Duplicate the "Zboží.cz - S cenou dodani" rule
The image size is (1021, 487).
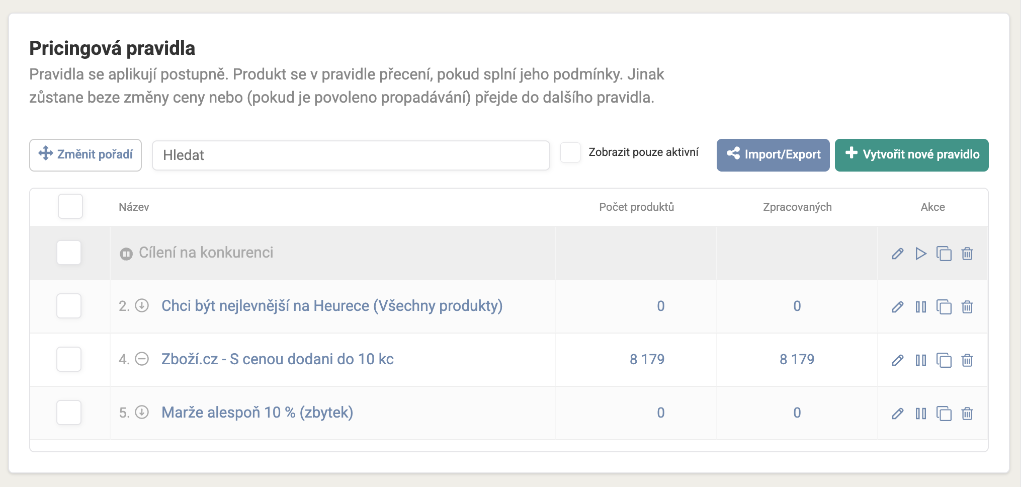click(x=945, y=360)
